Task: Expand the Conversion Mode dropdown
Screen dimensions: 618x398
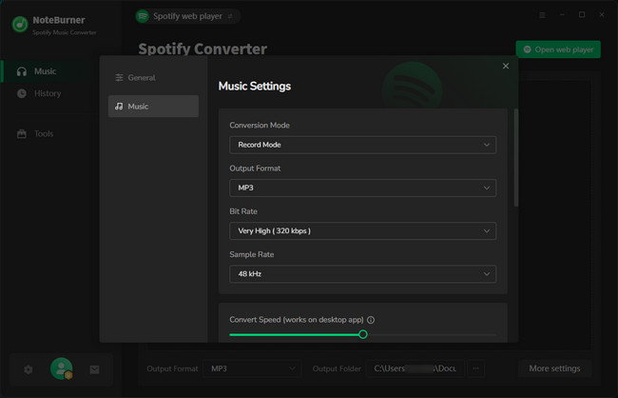Action: click(x=362, y=145)
